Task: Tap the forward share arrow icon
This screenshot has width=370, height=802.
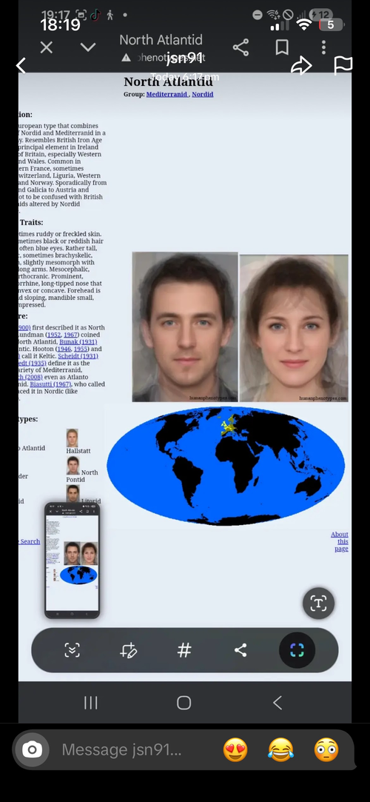Action: click(x=301, y=65)
